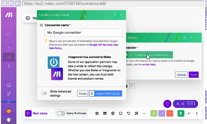The height and width of the screenshot is (124, 207).
Task: Open the three-dot more options in bottom toolbar
Action: click(x=144, y=113)
